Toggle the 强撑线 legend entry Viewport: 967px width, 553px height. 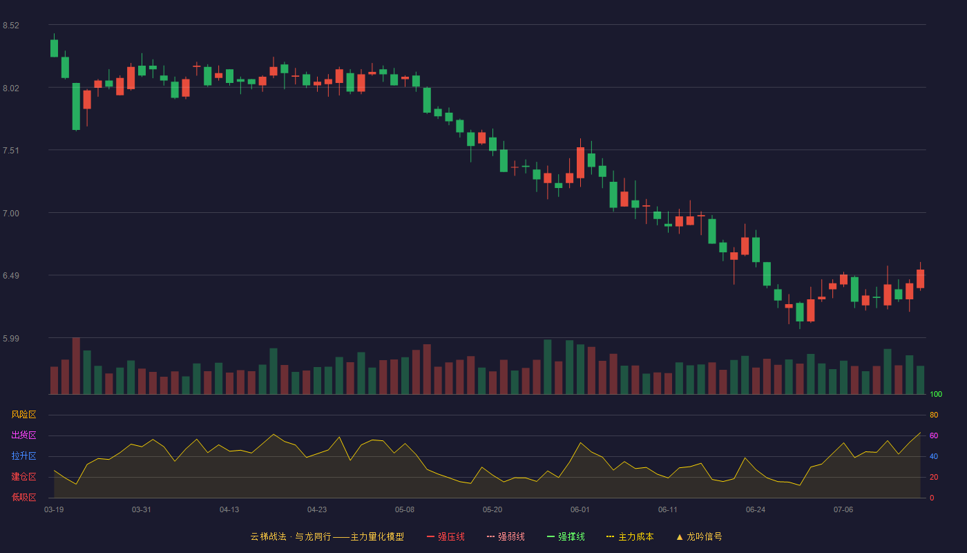566,536
